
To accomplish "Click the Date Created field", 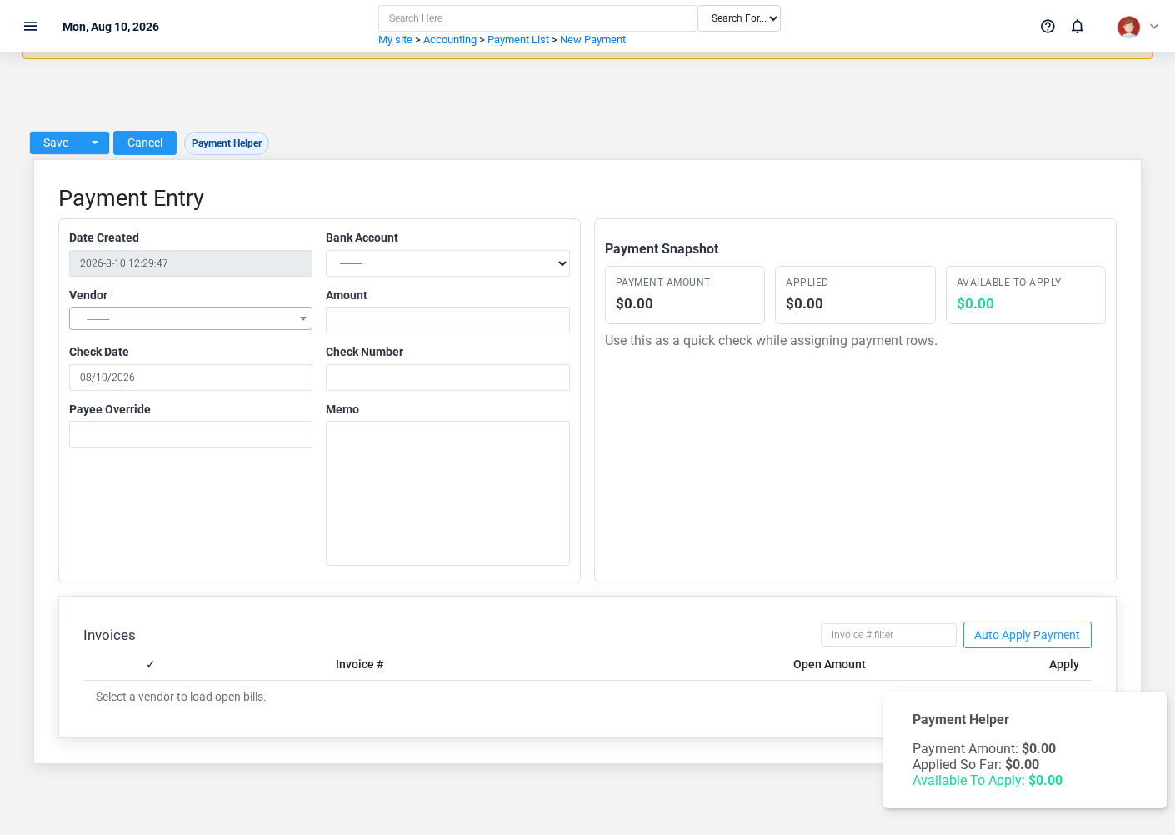I will tap(191, 263).
